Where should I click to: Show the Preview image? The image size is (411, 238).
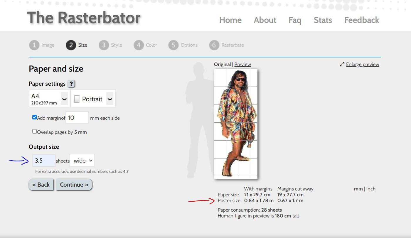(x=242, y=64)
